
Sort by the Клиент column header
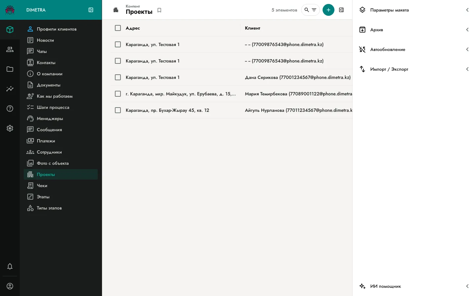(x=252, y=28)
